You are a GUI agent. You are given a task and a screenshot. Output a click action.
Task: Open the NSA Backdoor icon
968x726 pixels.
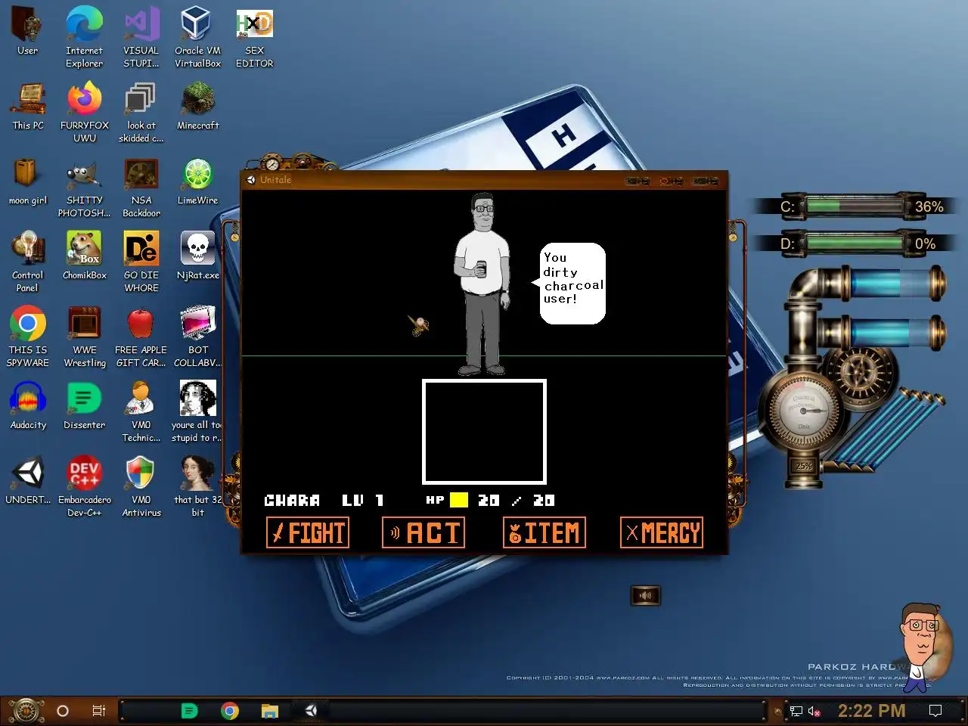141,187
